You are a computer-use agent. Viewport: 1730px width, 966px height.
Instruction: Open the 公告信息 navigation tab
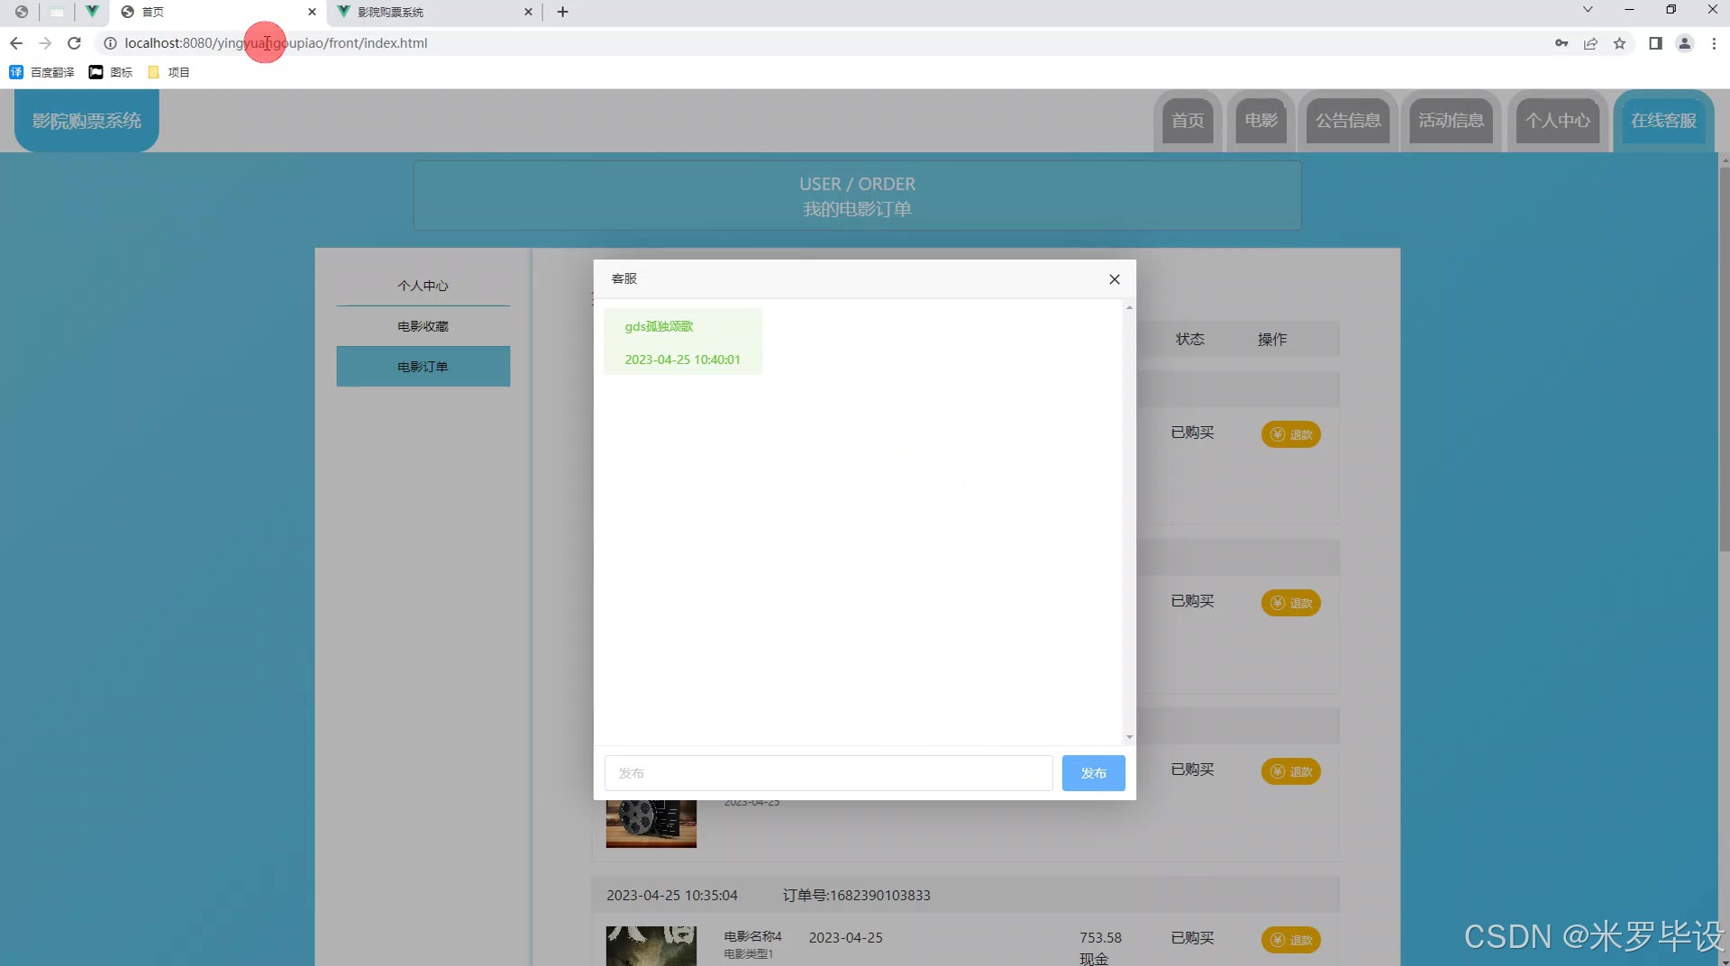click(1348, 121)
